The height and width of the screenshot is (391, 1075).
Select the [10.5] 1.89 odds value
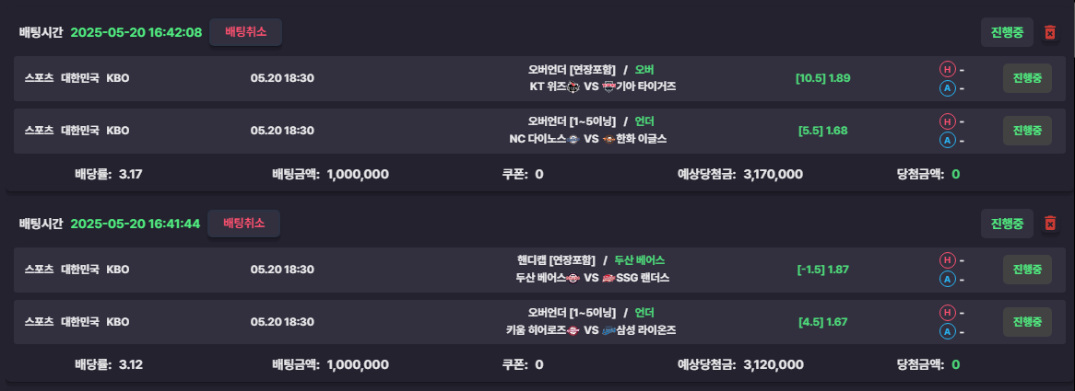[822, 78]
